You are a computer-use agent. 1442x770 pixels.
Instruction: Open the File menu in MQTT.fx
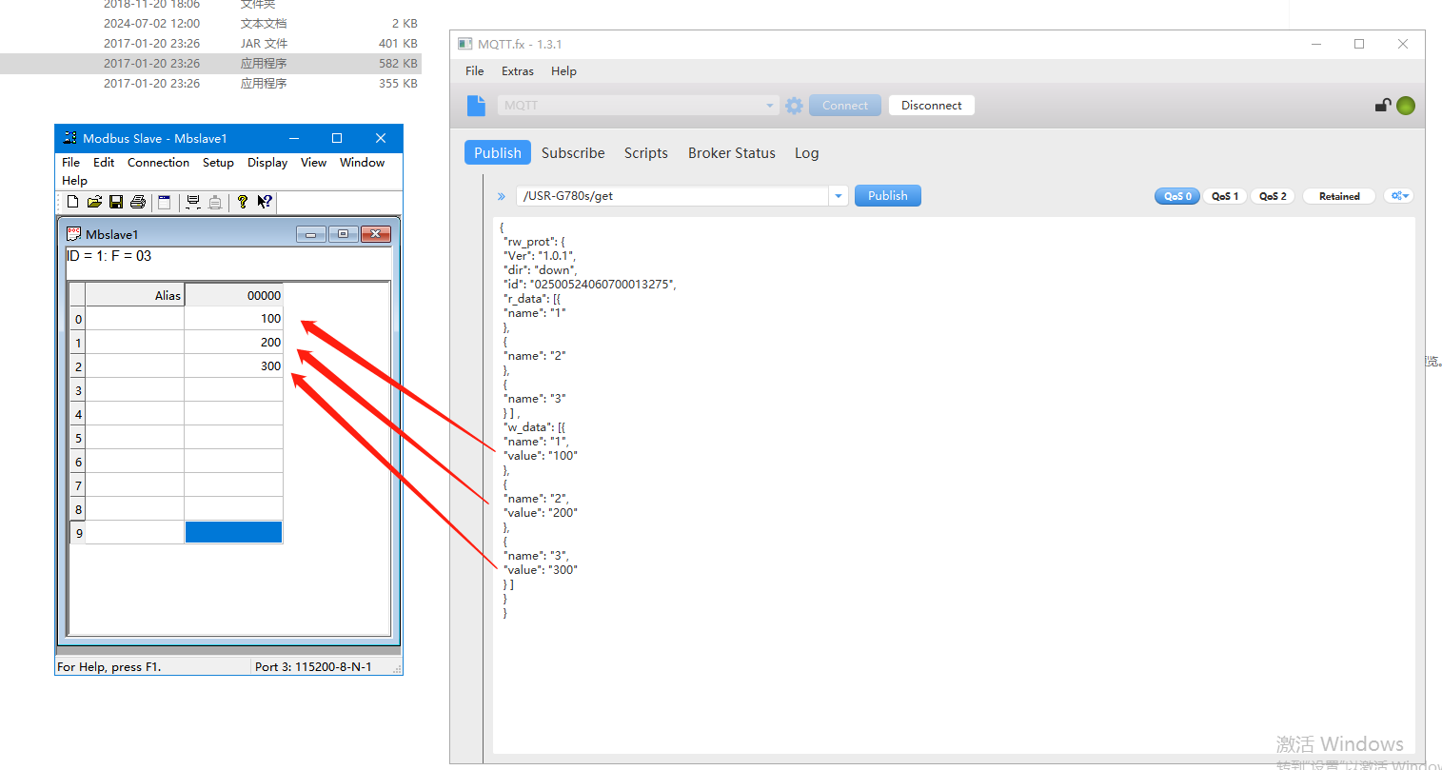475,71
